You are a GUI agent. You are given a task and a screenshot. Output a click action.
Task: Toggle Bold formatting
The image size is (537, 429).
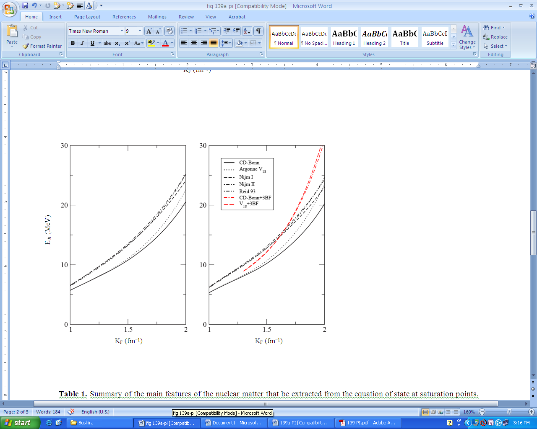point(73,43)
